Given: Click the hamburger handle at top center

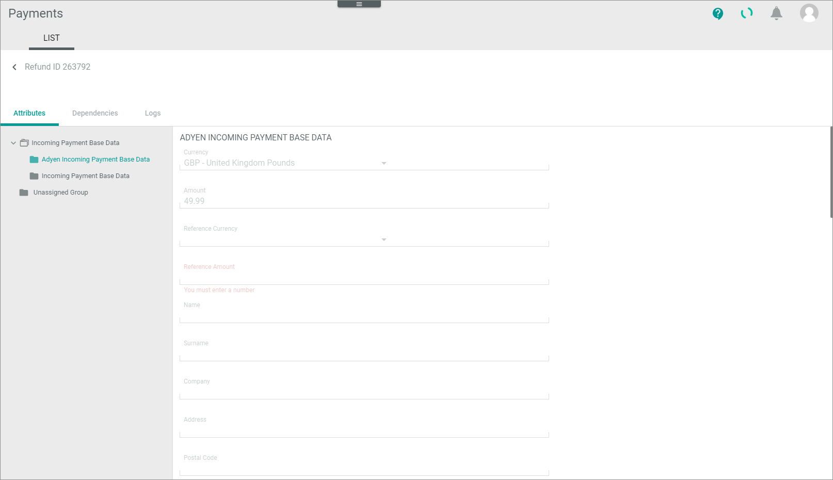Looking at the screenshot, I should point(359,4).
